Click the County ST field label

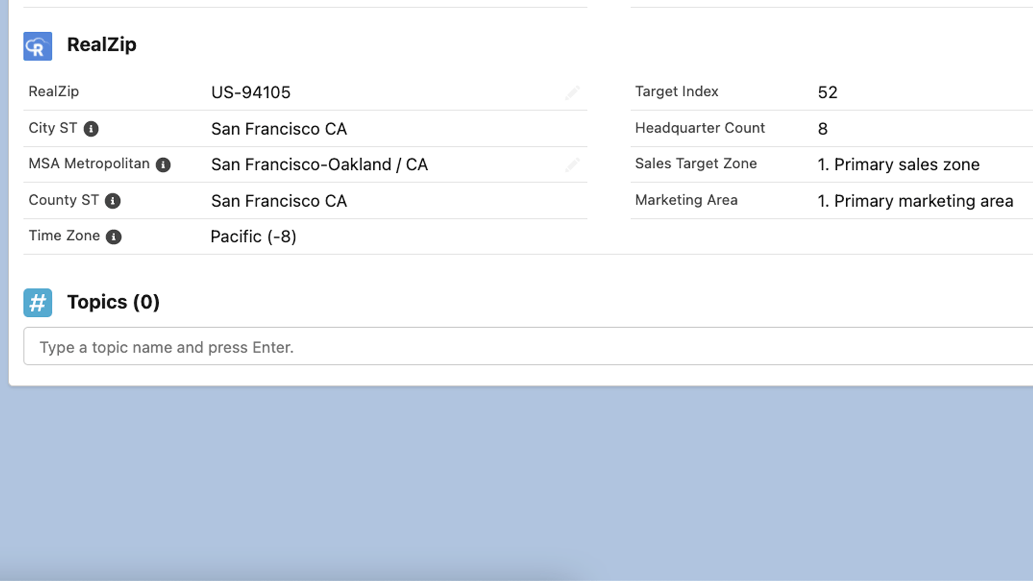(x=63, y=200)
